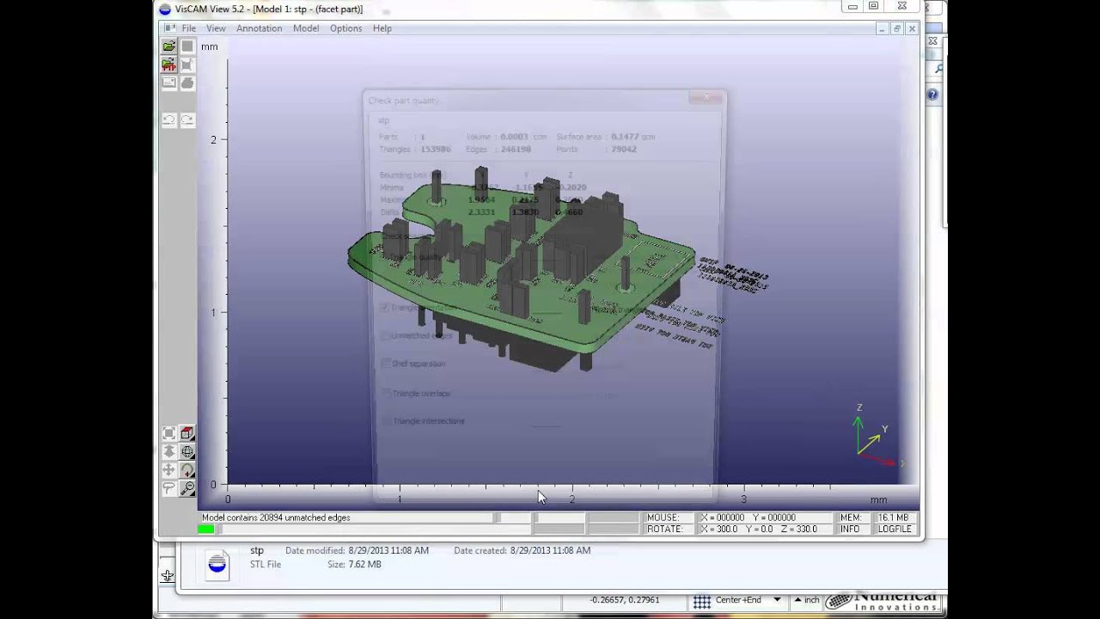Click the Date created '8/29/2013 11:08 AM' value
The width and height of the screenshot is (1100, 619).
(x=550, y=550)
